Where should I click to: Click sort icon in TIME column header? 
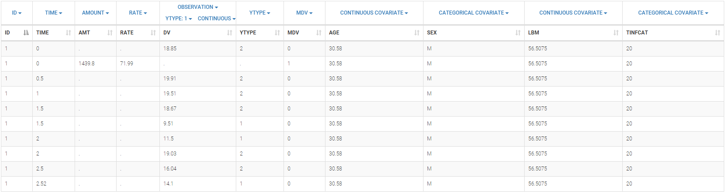coord(68,33)
